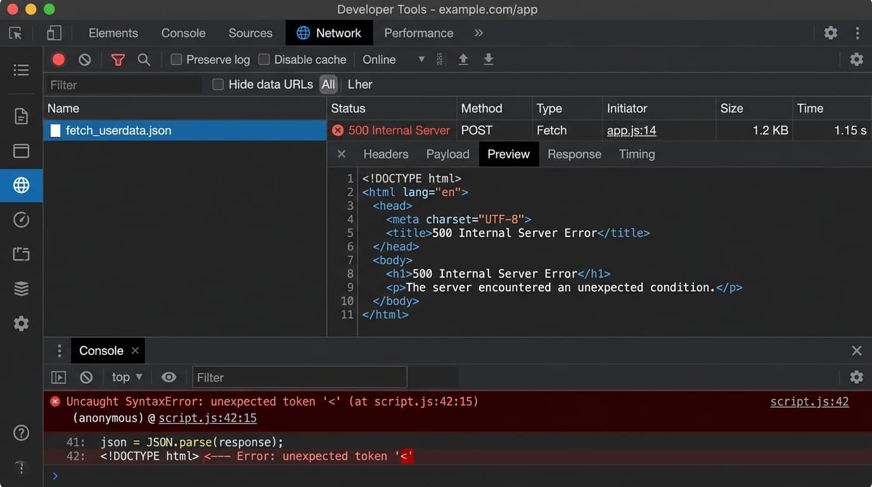The width and height of the screenshot is (872, 487).
Task: Select the fetch_userdata.json request row
Action: (185, 131)
